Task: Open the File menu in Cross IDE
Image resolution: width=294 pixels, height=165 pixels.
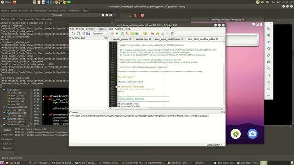Action: tap(72, 29)
